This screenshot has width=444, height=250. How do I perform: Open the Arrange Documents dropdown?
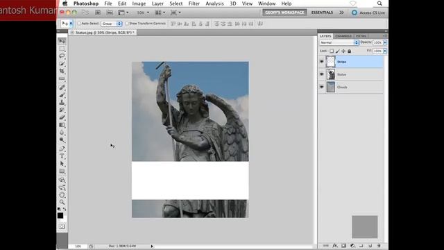click(x=160, y=12)
